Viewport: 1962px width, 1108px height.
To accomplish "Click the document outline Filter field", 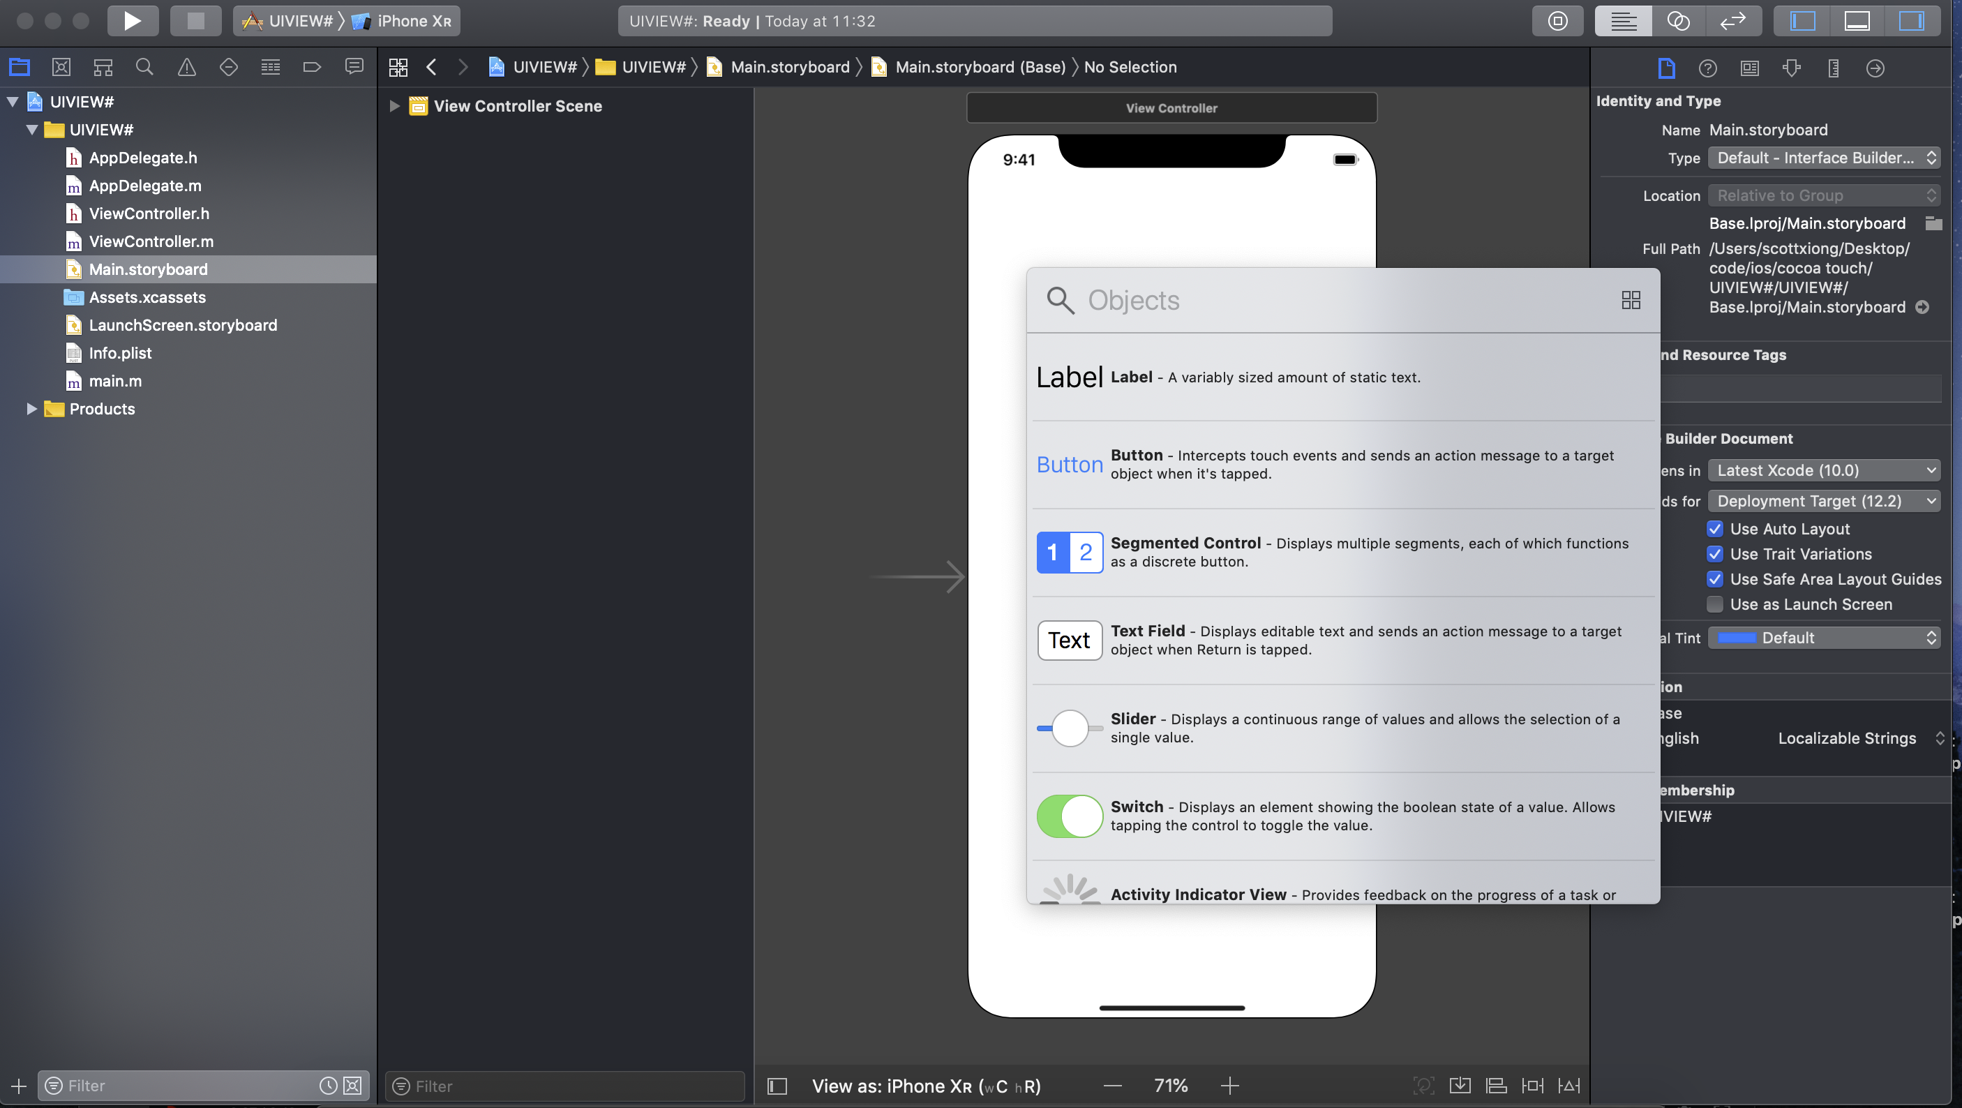I will tap(564, 1086).
